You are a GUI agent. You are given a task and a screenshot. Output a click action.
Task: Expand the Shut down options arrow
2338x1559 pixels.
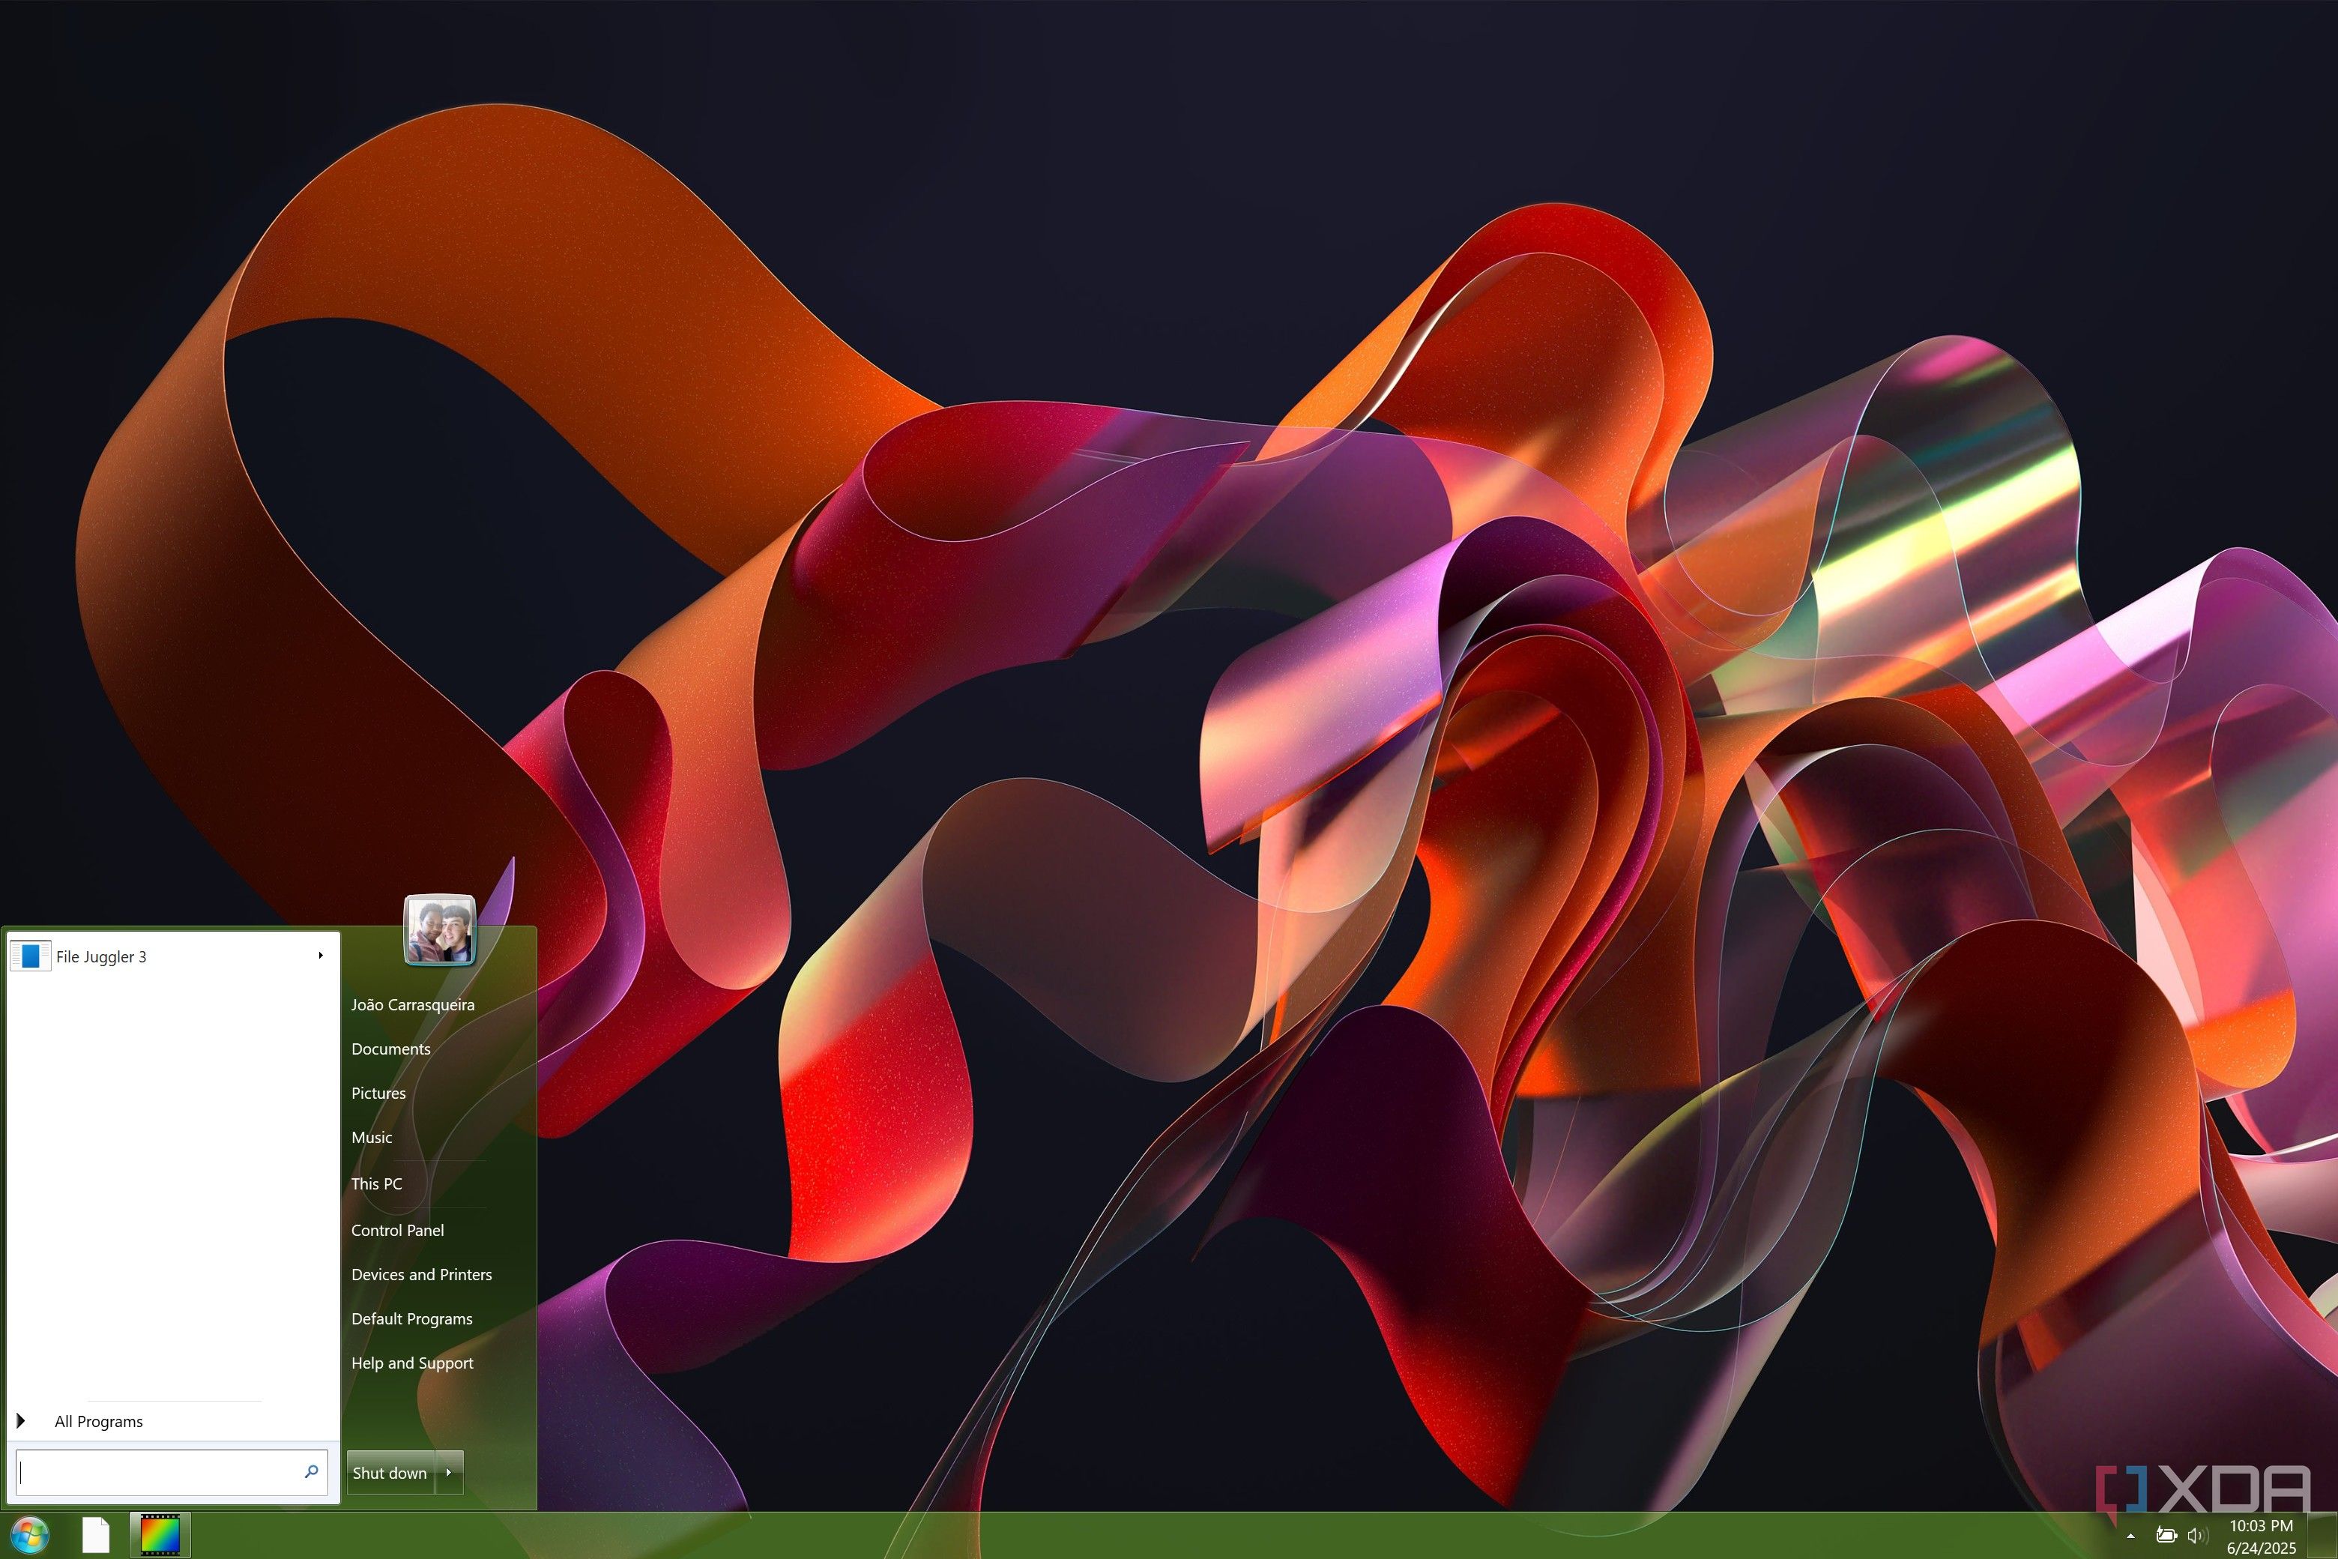[x=450, y=1473]
